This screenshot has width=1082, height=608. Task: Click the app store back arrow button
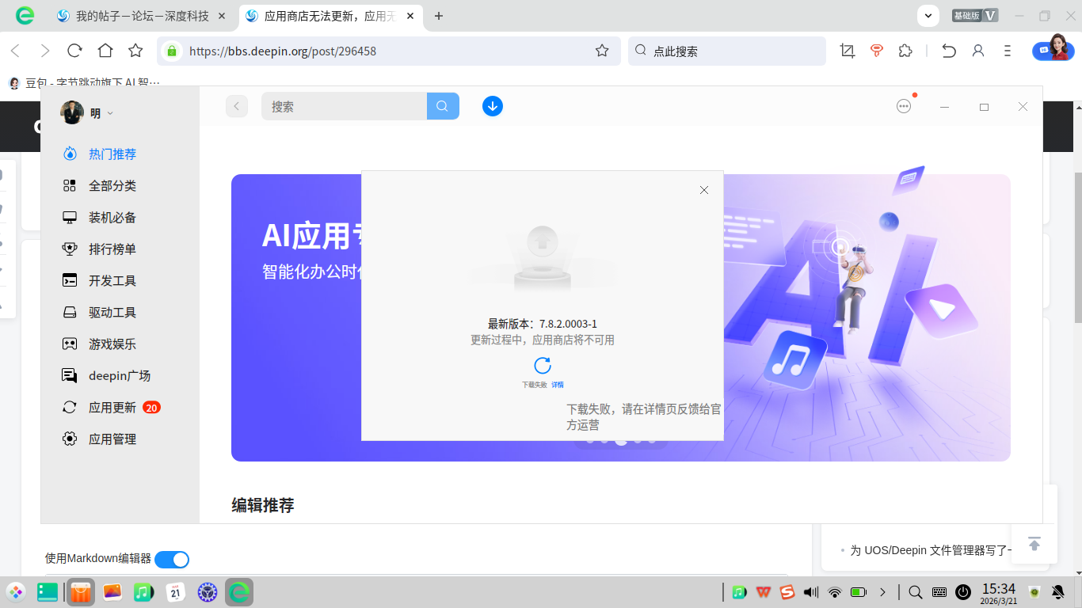coord(237,106)
